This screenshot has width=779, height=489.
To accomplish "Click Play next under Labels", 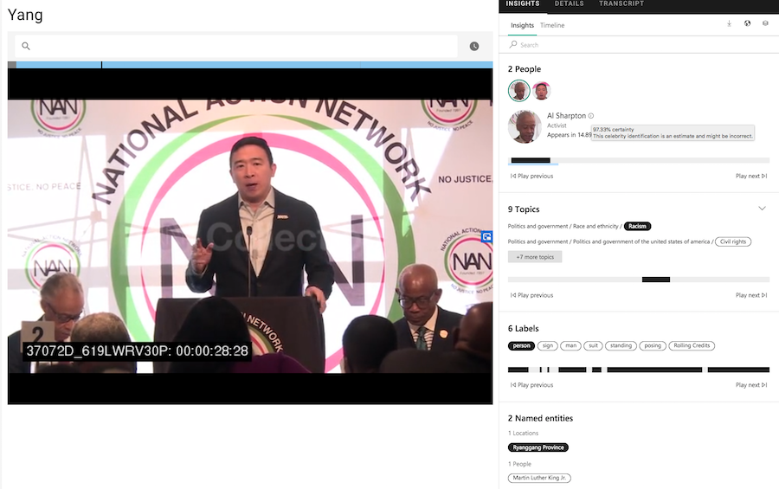I will coord(751,385).
